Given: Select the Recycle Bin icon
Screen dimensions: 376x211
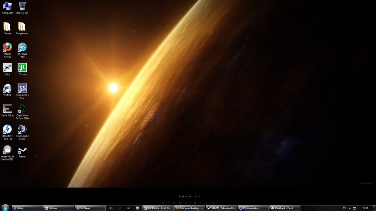Looking at the screenshot, I should tap(22, 7).
